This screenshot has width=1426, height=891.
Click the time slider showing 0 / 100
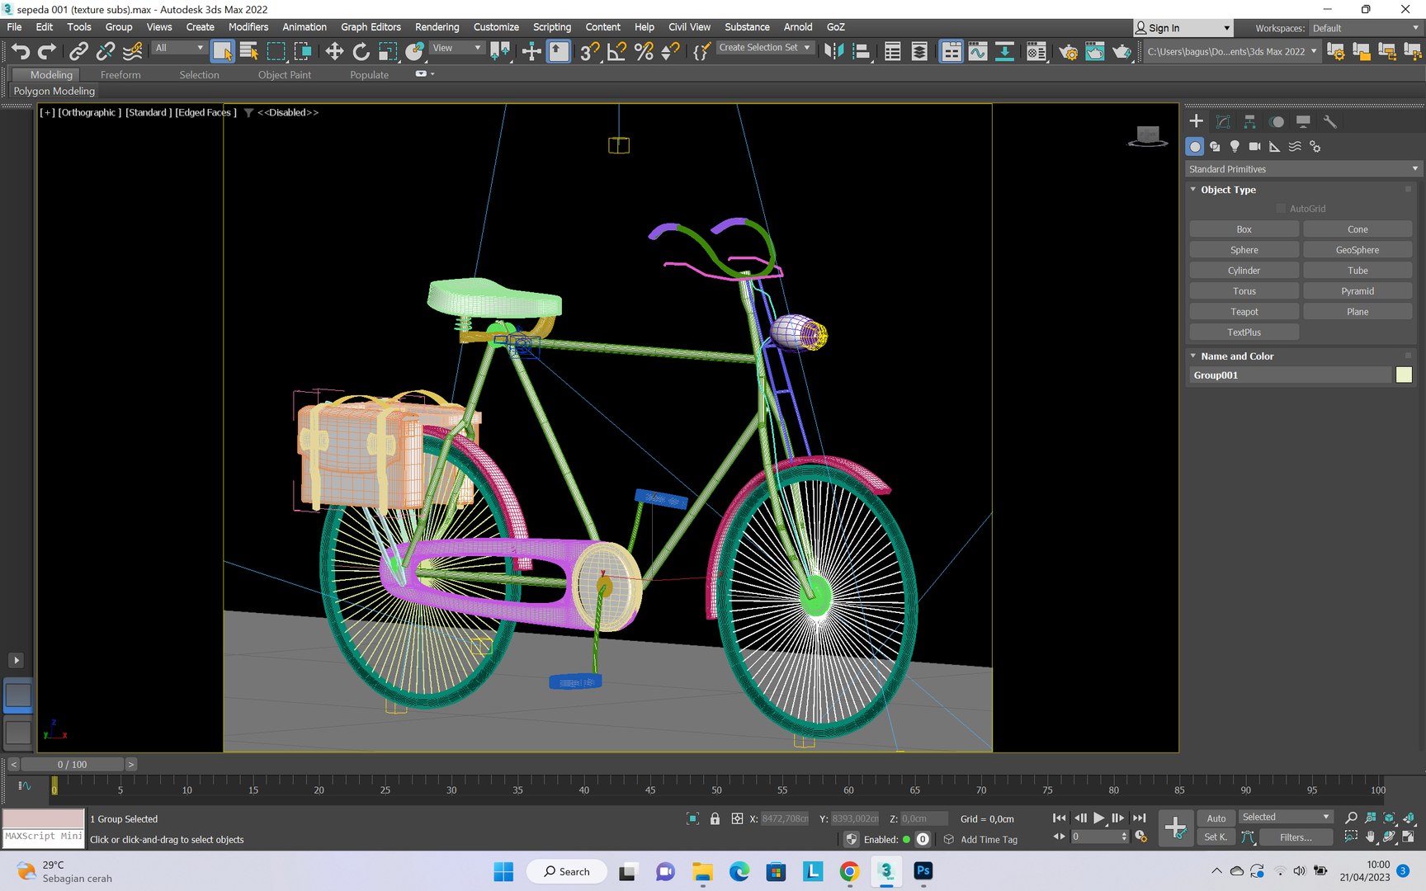click(72, 765)
